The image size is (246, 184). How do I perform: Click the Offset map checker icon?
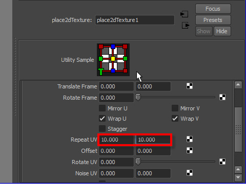[190, 150]
